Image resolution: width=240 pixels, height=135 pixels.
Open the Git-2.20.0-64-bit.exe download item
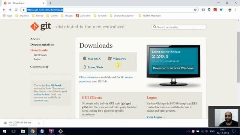pos(20,123)
